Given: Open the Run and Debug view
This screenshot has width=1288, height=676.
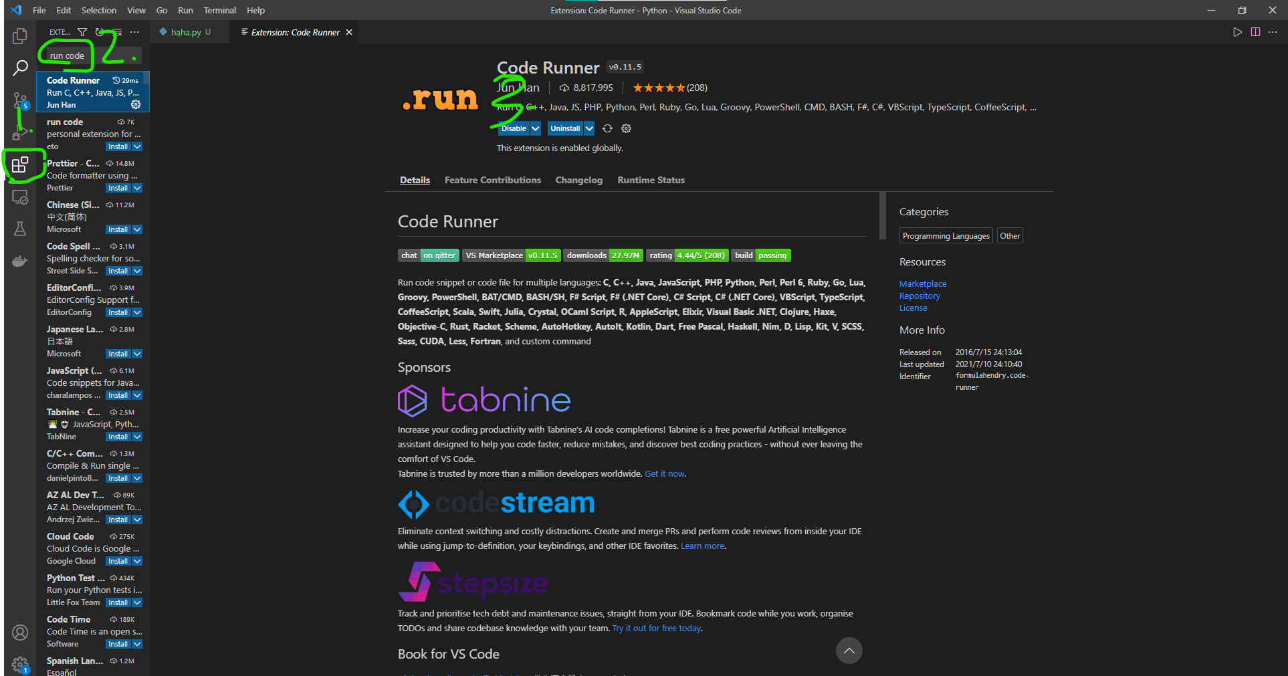Looking at the screenshot, I should (20, 132).
